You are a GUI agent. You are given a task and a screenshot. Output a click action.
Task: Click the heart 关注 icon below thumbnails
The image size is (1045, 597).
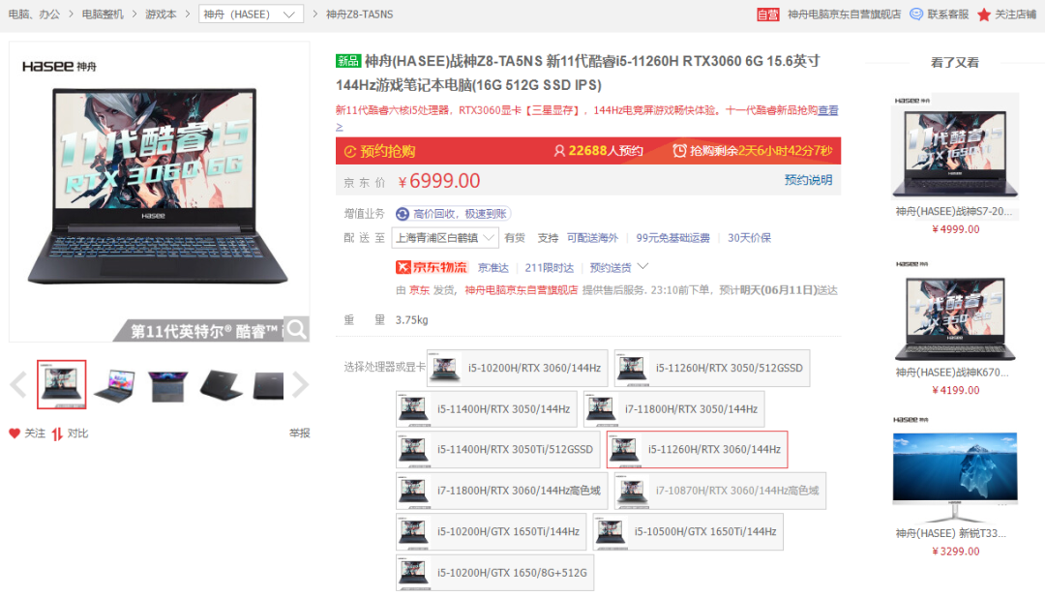[x=15, y=433]
